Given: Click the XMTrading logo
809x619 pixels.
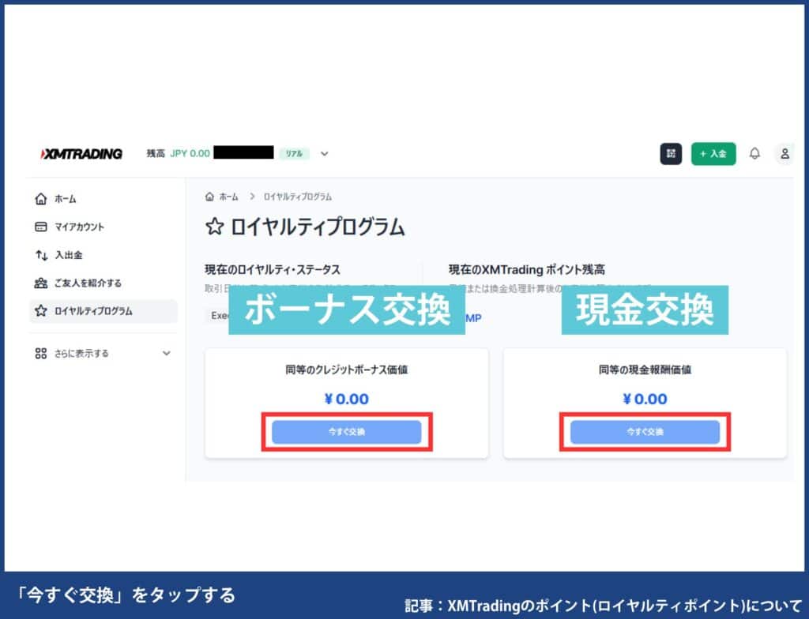Looking at the screenshot, I should (81, 154).
